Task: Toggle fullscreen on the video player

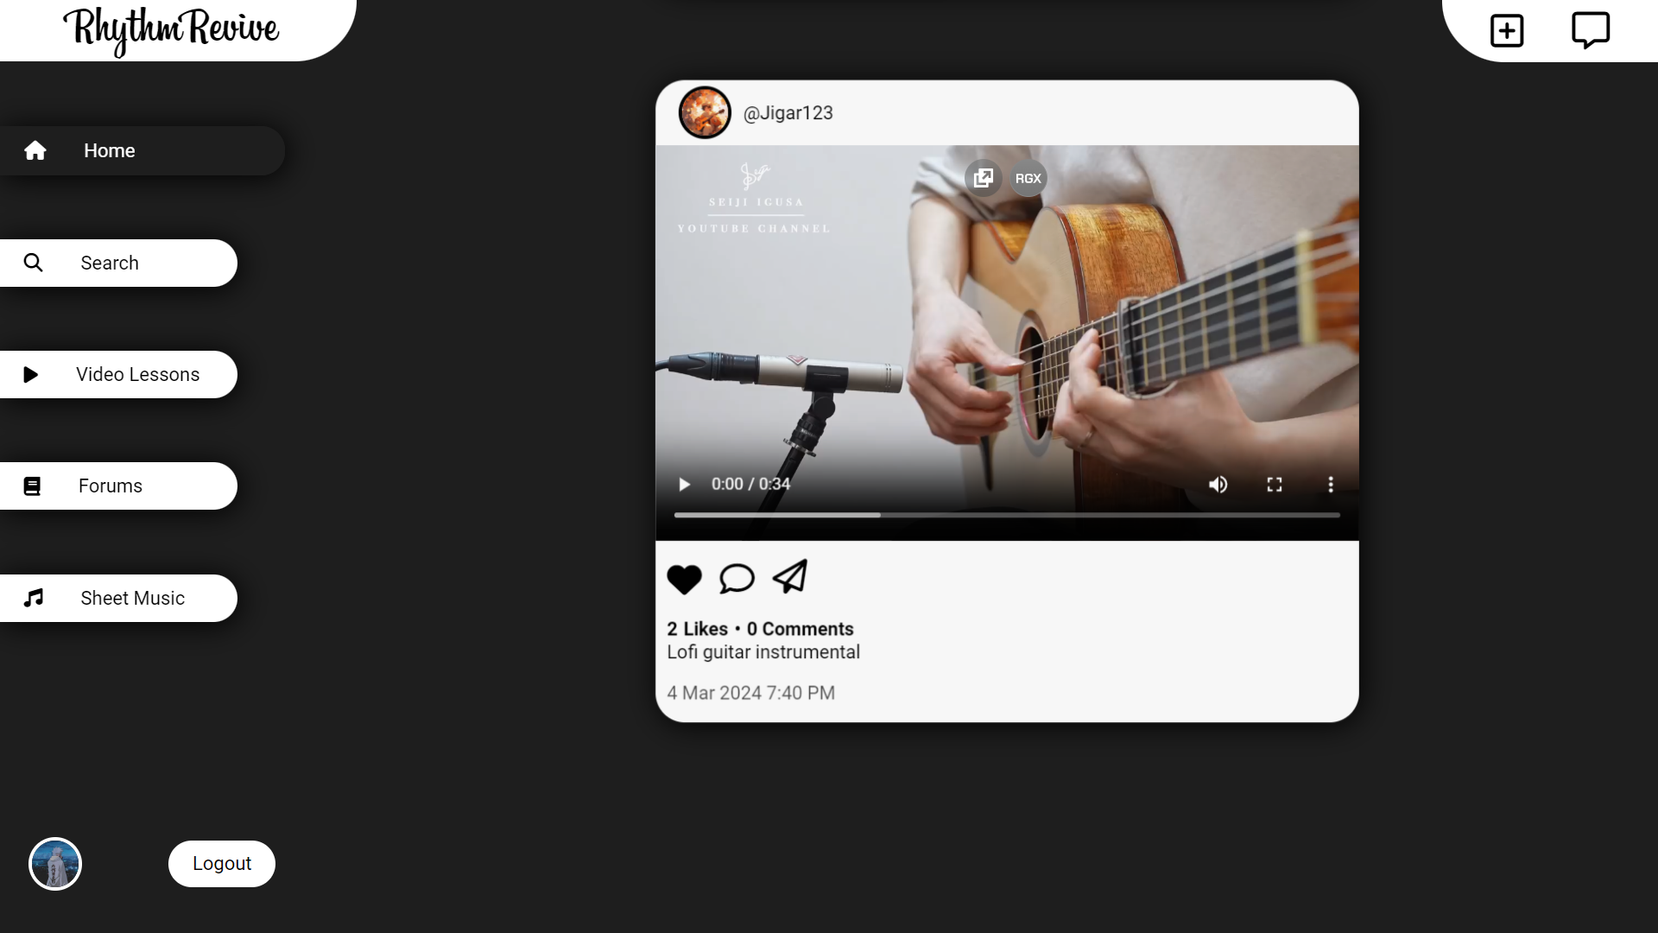Action: tap(1275, 483)
